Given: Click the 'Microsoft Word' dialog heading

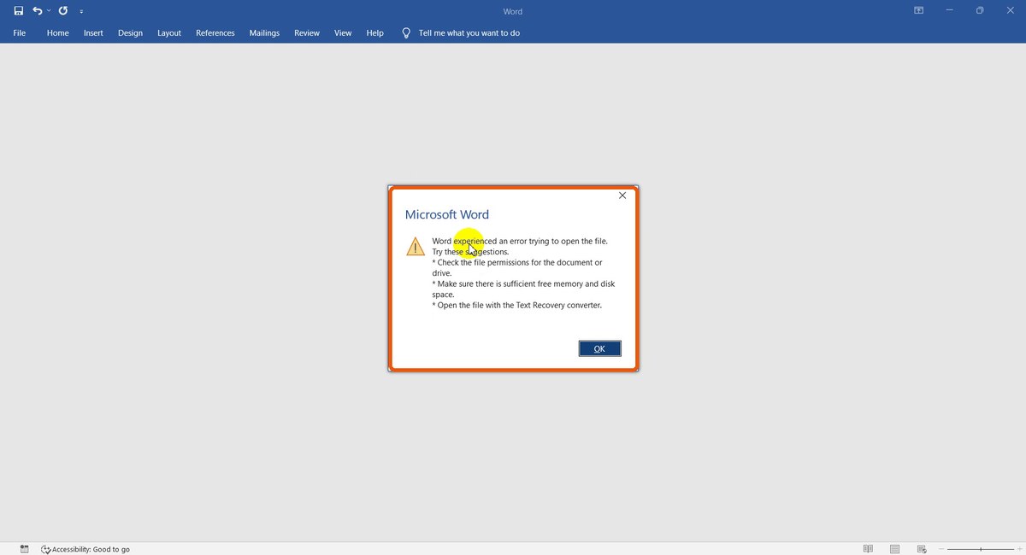Looking at the screenshot, I should (447, 214).
